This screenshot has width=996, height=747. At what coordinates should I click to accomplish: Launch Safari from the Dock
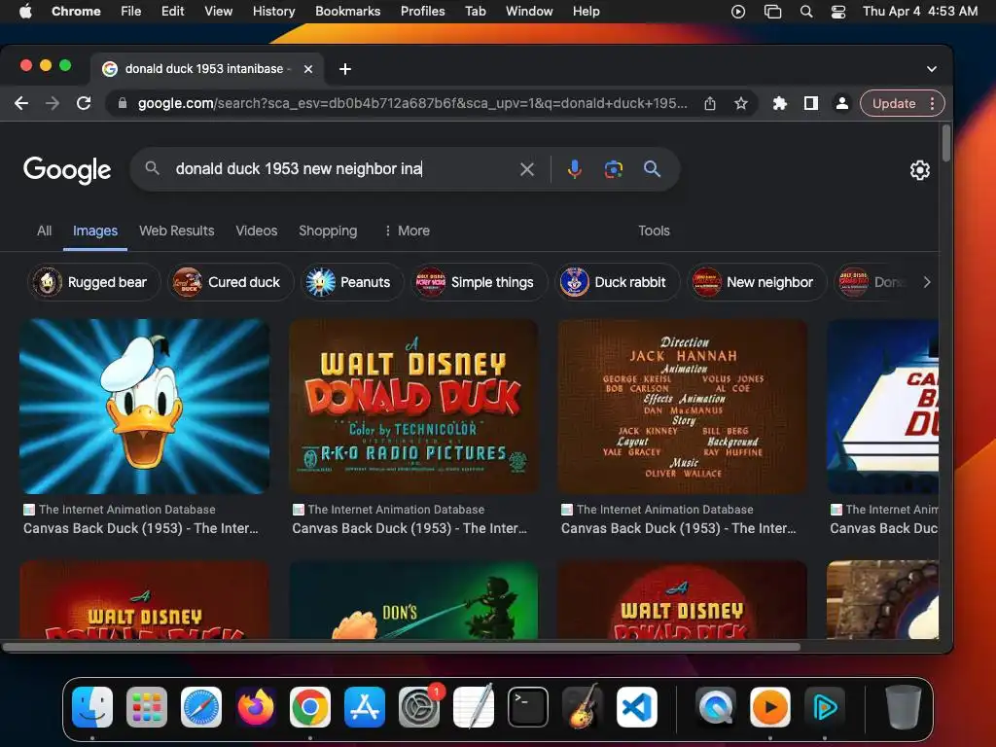click(201, 707)
